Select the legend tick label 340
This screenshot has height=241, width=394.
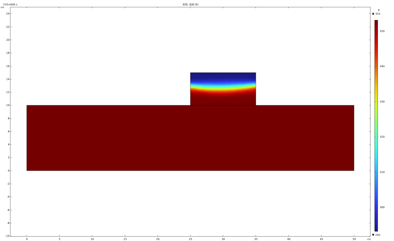pos(382,66)
